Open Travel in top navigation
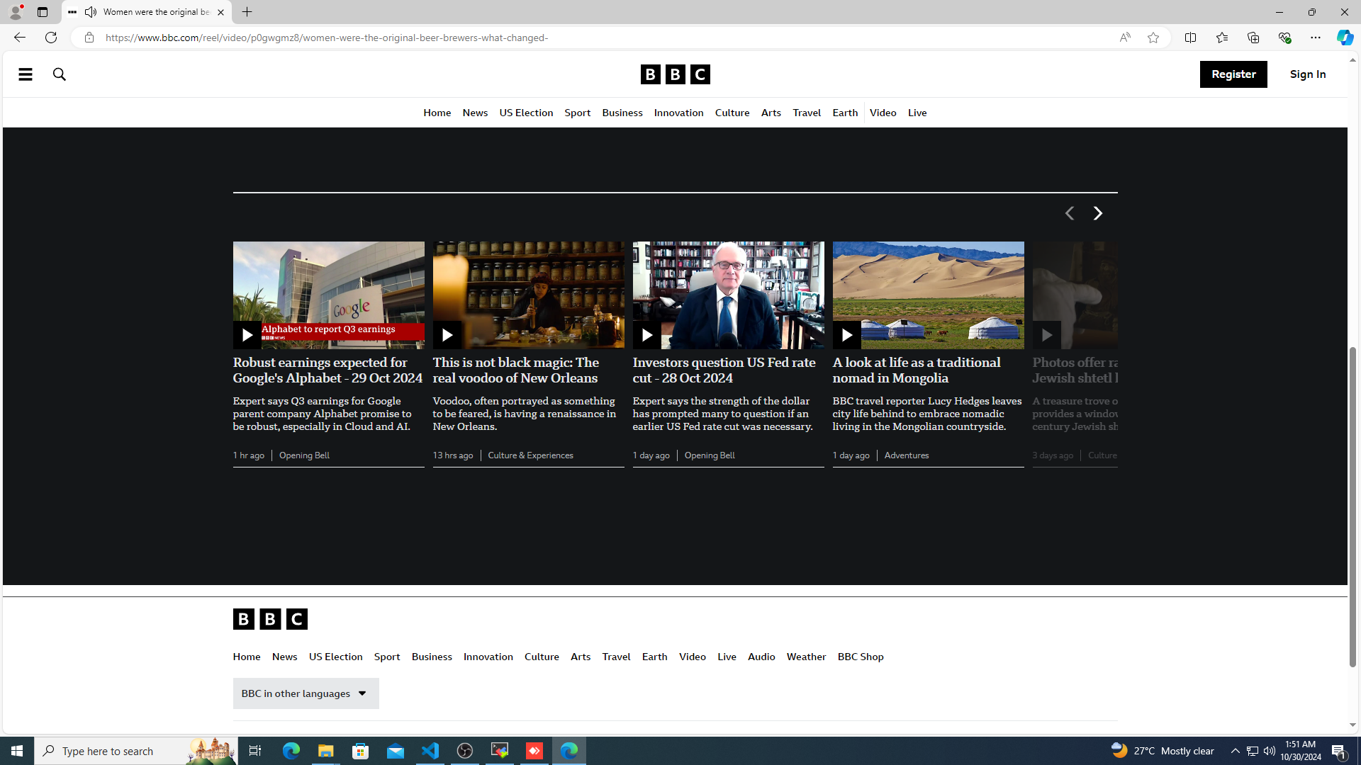 (807, 113)
